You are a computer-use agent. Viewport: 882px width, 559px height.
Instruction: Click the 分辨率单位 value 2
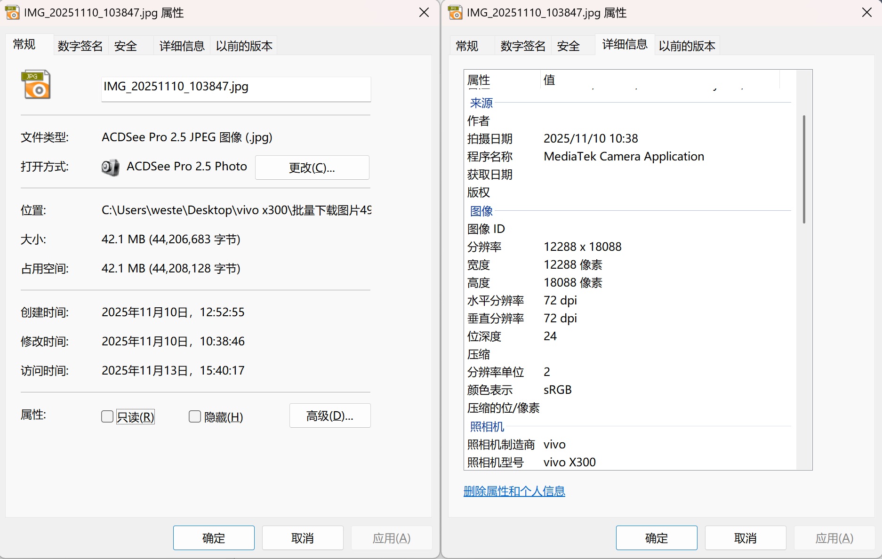click(547, 372)
